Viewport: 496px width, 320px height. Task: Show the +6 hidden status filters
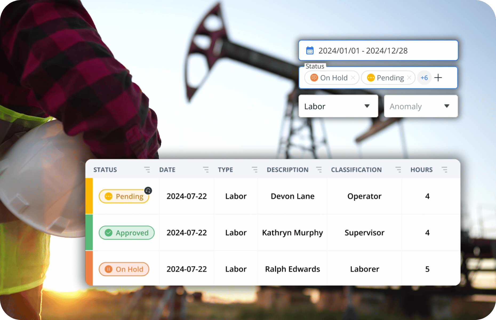tap(424, 78)
